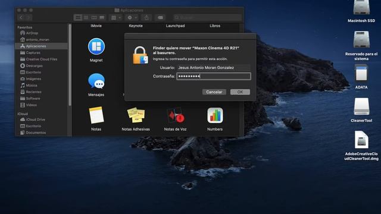The height and width of the screenshot is (214, 381).
Task: Click the Edit Tags toolbar button
Action: [x=160, y=17]
